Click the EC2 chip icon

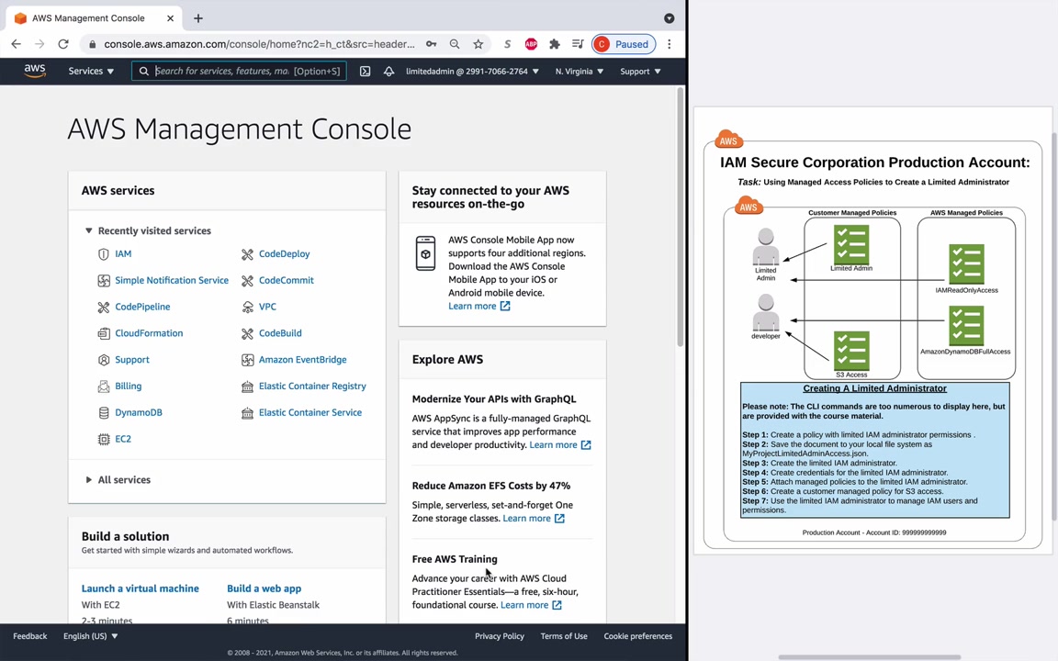[x=103, y=439]
